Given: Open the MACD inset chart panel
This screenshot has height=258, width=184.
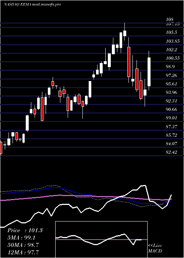Looking at the screenshot, I should (x=101, y=240).
